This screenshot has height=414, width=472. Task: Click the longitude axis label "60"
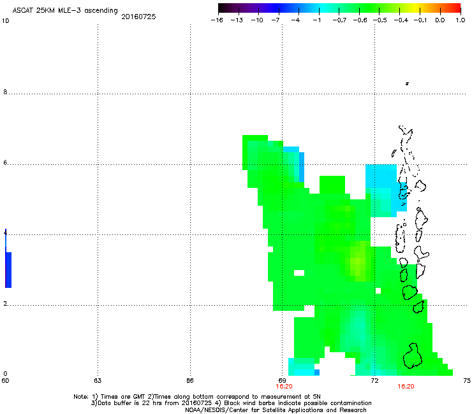tap(5, 381)
